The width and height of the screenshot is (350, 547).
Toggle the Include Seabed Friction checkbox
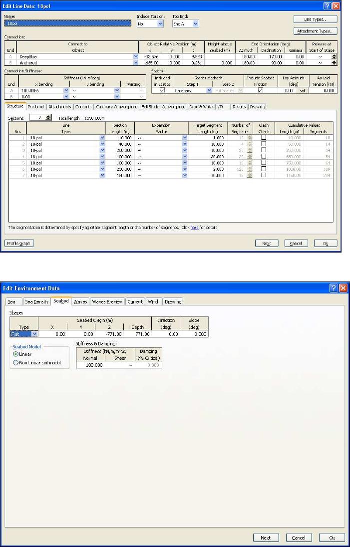pyautogui.click(x=260, y=90)
